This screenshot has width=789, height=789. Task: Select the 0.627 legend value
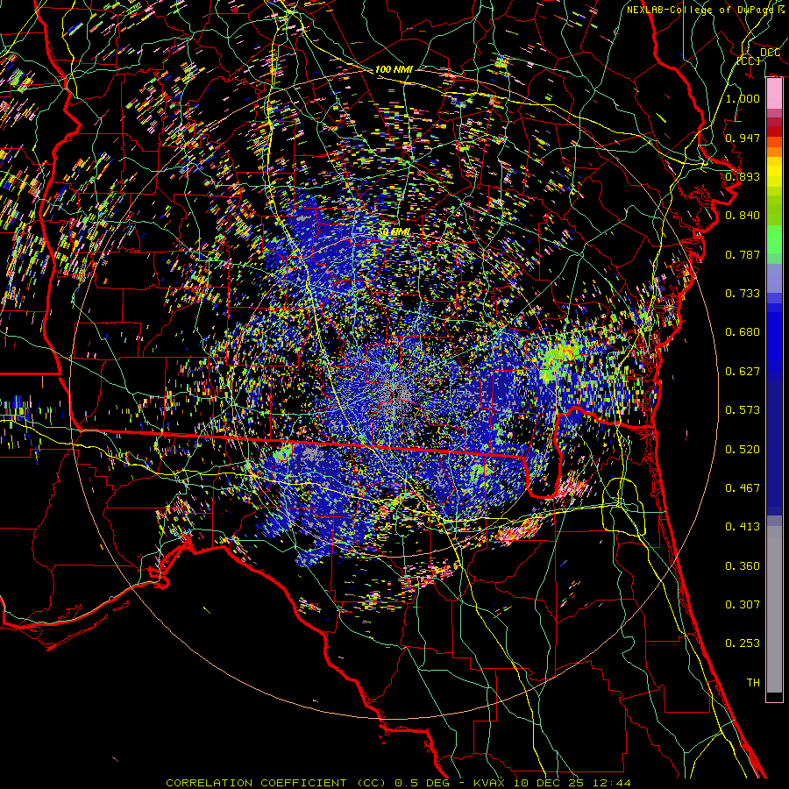point(743,372)
